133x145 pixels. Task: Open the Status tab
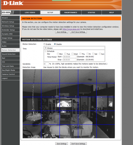92,13
